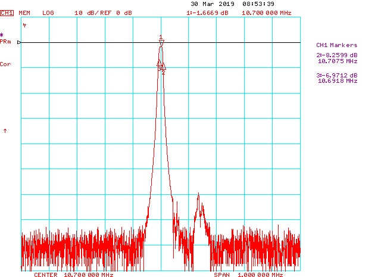Click the CH1 Markers heading

point(337,45)
